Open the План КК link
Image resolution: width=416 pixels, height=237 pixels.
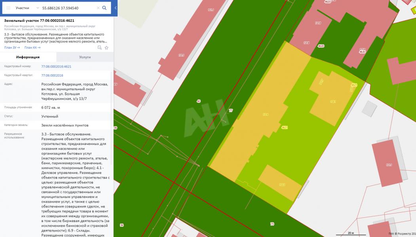[32, 48]
